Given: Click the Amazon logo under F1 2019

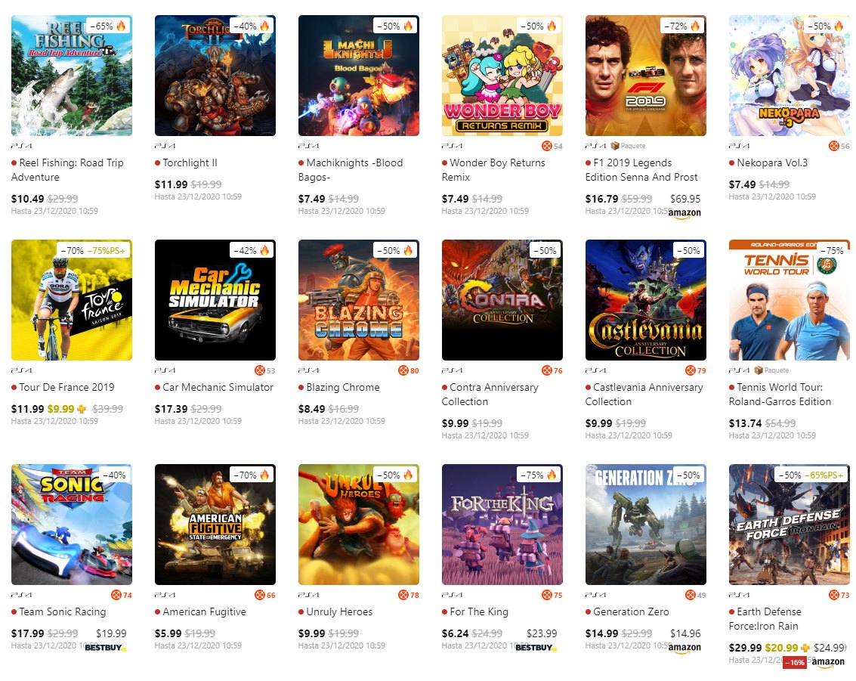Looking at the screenshot, I should tap(684, 213).
